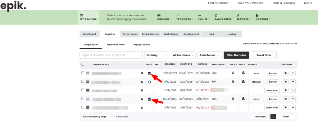This screenshot has width=318, height=123.
Task: Click the tag icon in 08/15/2024 row
Action: pos(286,99)
